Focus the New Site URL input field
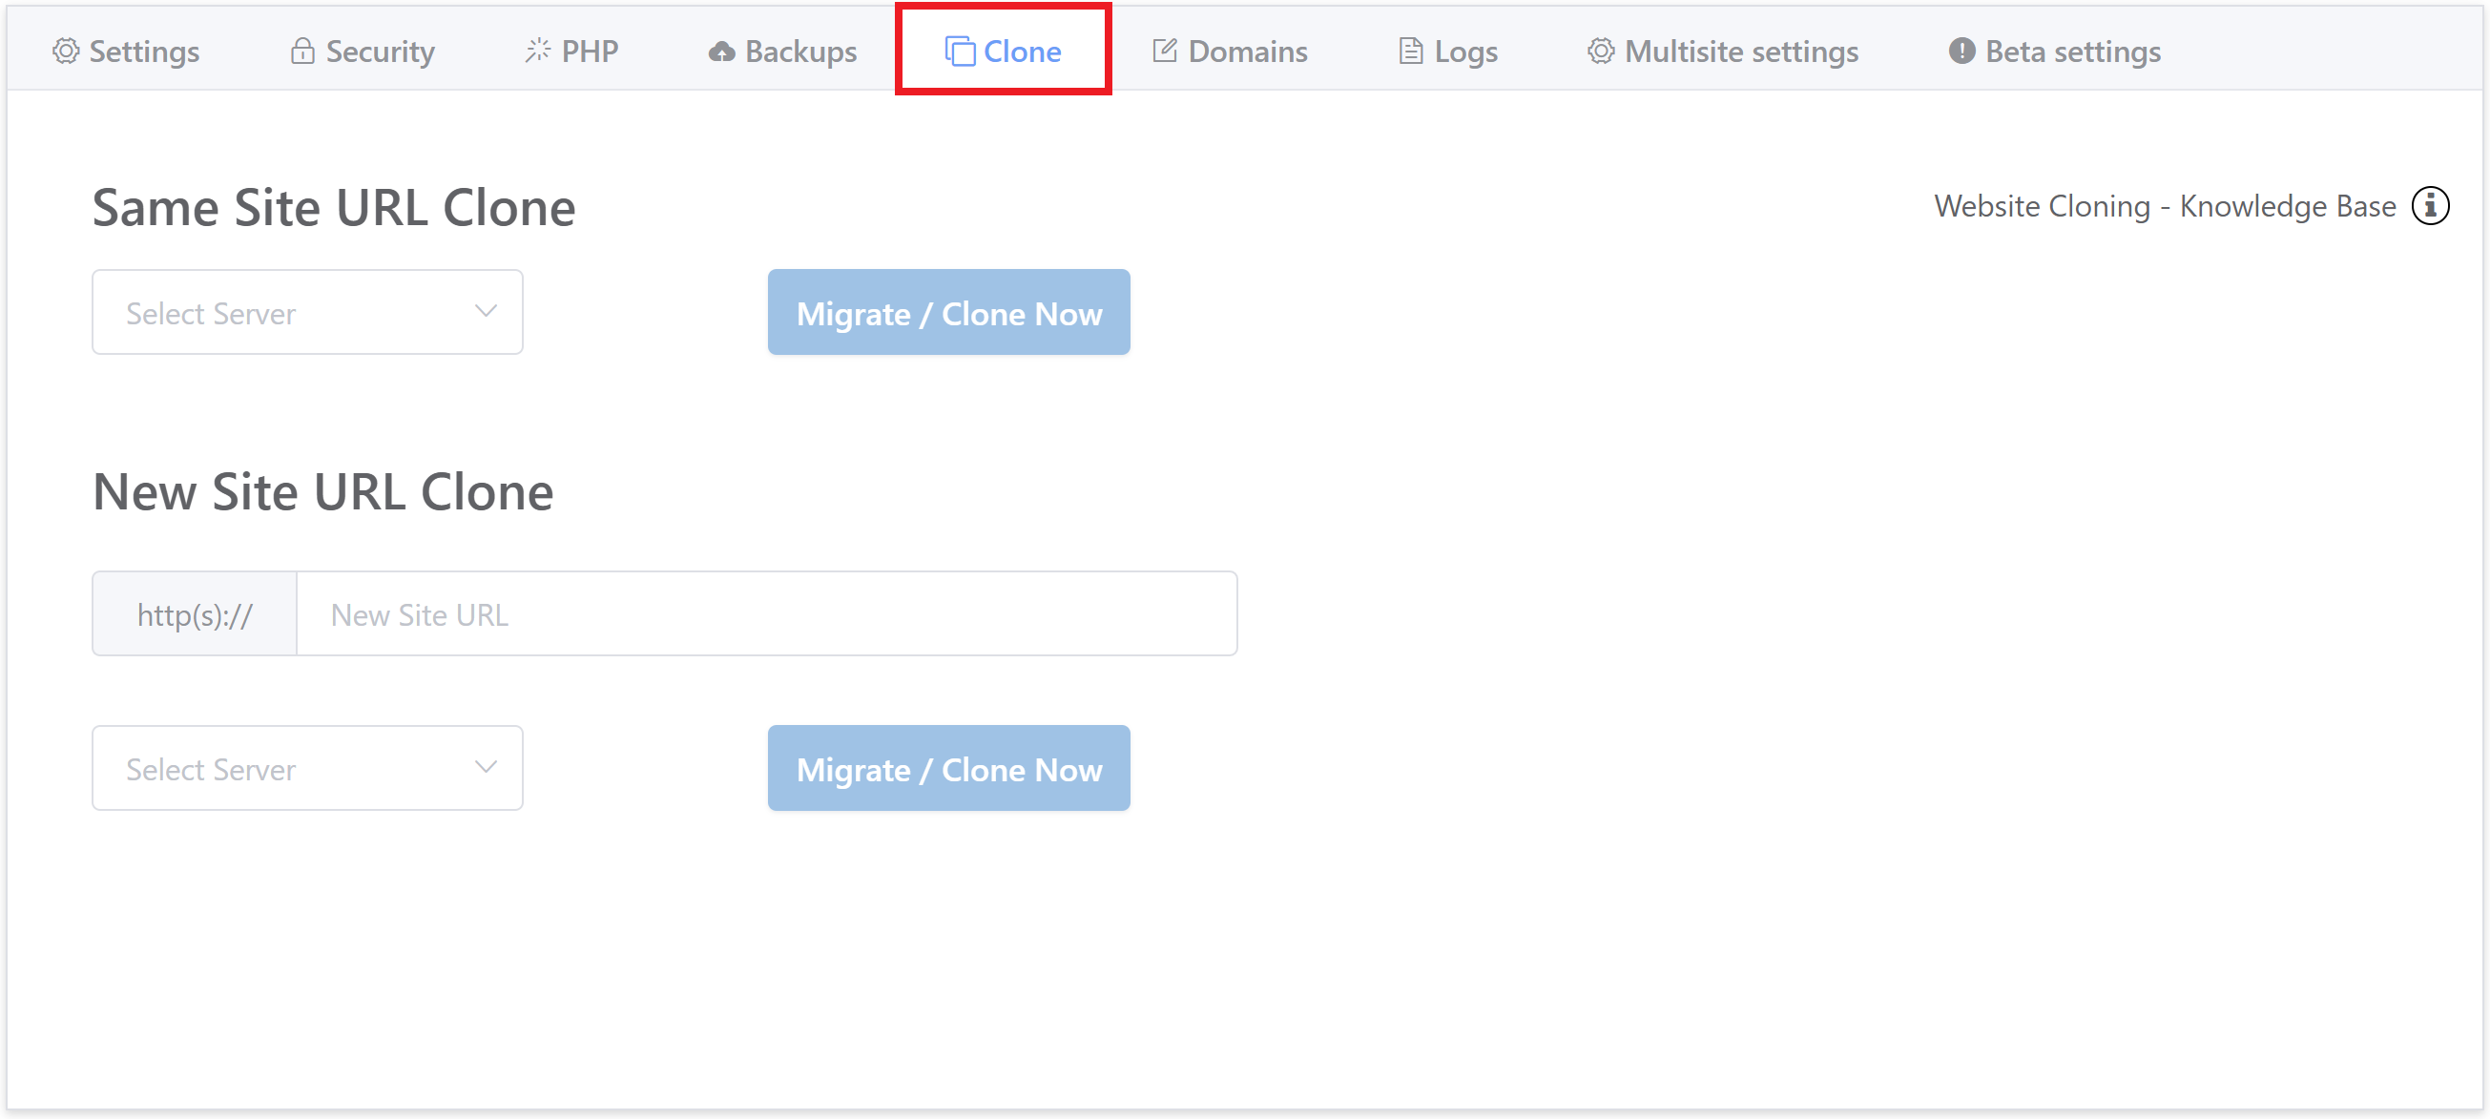The width and height of the screenshot is (2490, 1119). point(766,613)
